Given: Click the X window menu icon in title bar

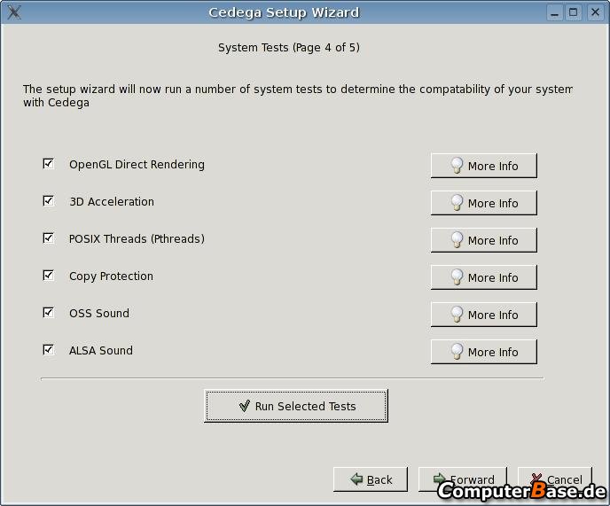Looking at the screenshot, I should [x=14, y=12].
